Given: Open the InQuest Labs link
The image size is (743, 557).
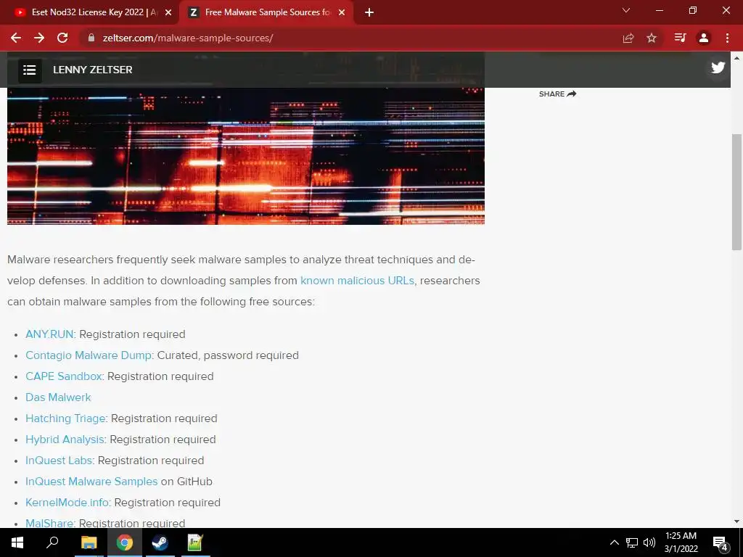Looking at the screenshot, I should coord(59,461).
